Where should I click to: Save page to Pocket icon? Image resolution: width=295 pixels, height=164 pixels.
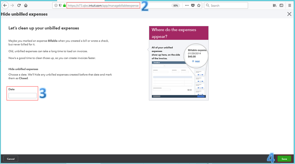[x=193, y=5]
